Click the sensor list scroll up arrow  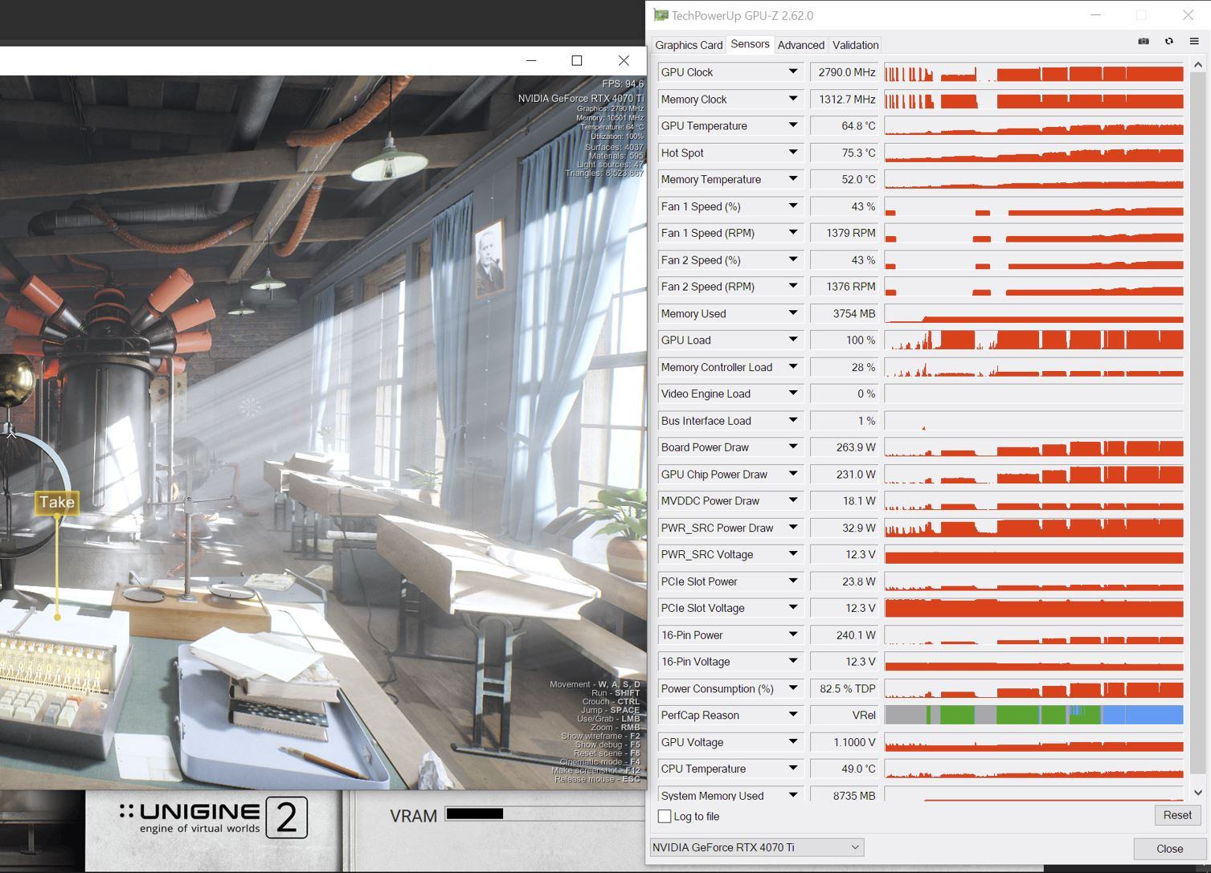point(1198,64)
